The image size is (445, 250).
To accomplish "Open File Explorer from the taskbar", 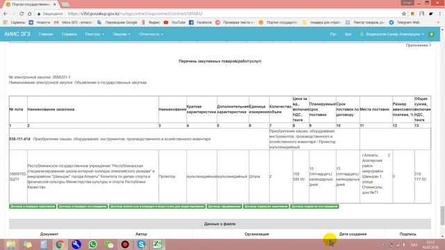I will 11,244.
